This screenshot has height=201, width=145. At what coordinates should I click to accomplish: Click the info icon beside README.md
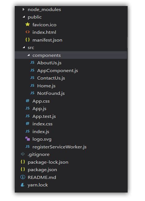23,177
